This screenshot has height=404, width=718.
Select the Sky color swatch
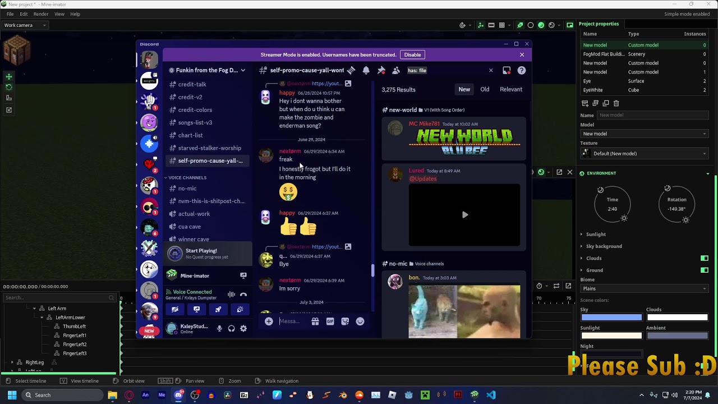pos(611,317)
